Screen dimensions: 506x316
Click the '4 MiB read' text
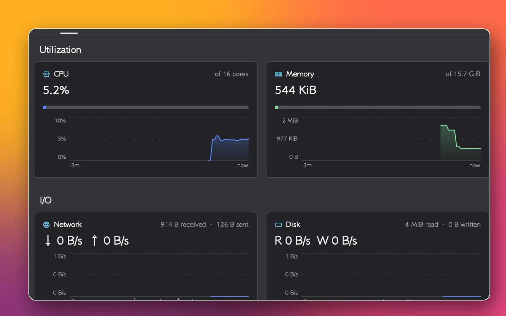pos(422,224)
